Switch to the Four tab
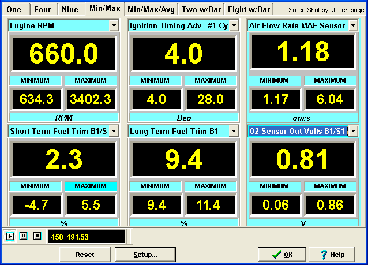368x265 pixels. (42, 9)
